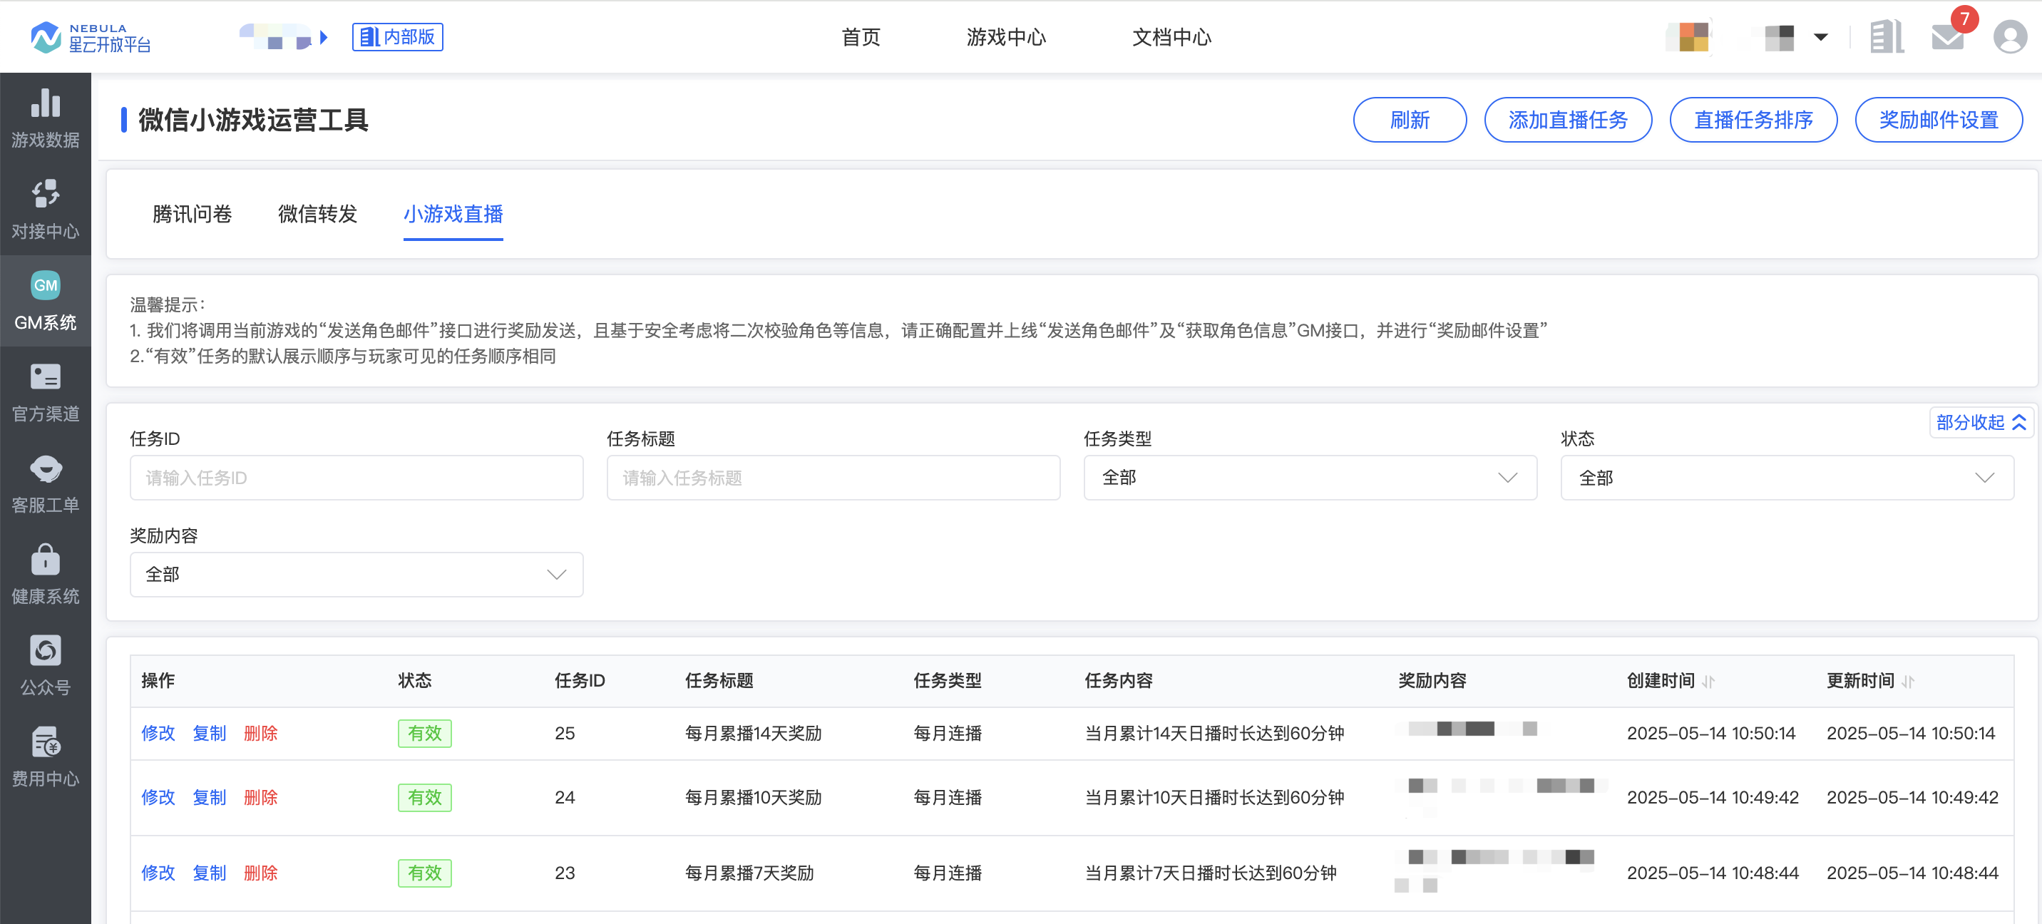Open the 客服工单 sidebar icon
The width and height of the screenshot is (2042, 924).
coord(45,469)
